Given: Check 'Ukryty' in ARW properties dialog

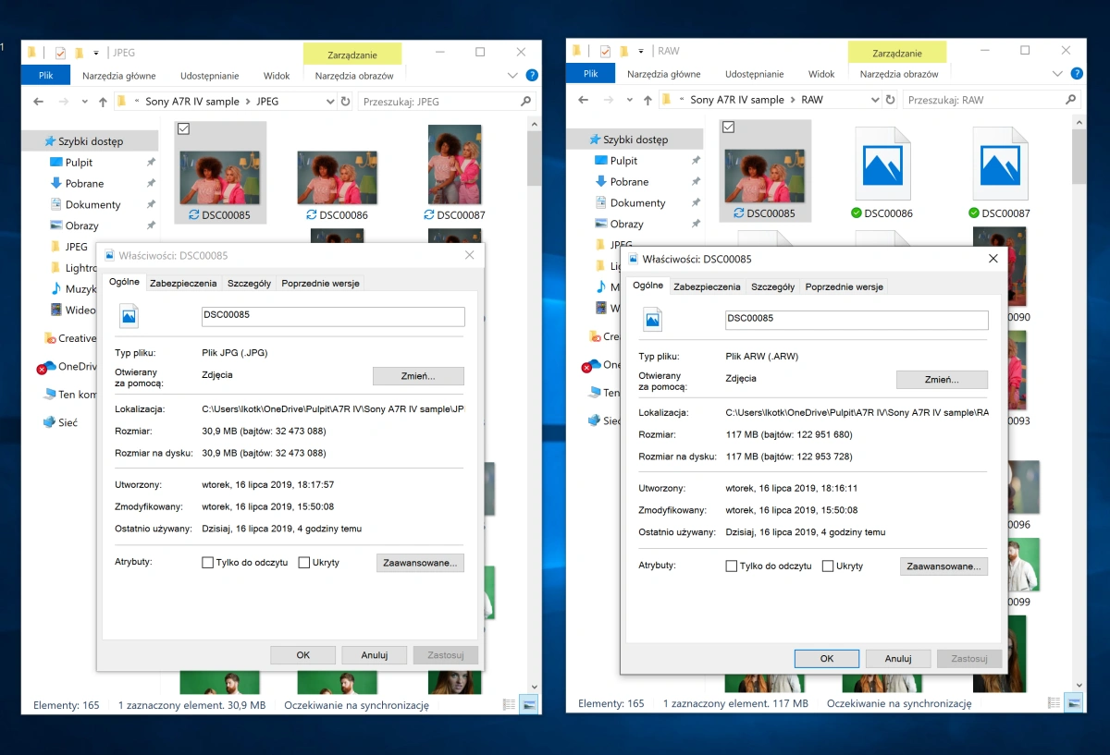Looking at the screenshot, I should [x=827, y=566].
